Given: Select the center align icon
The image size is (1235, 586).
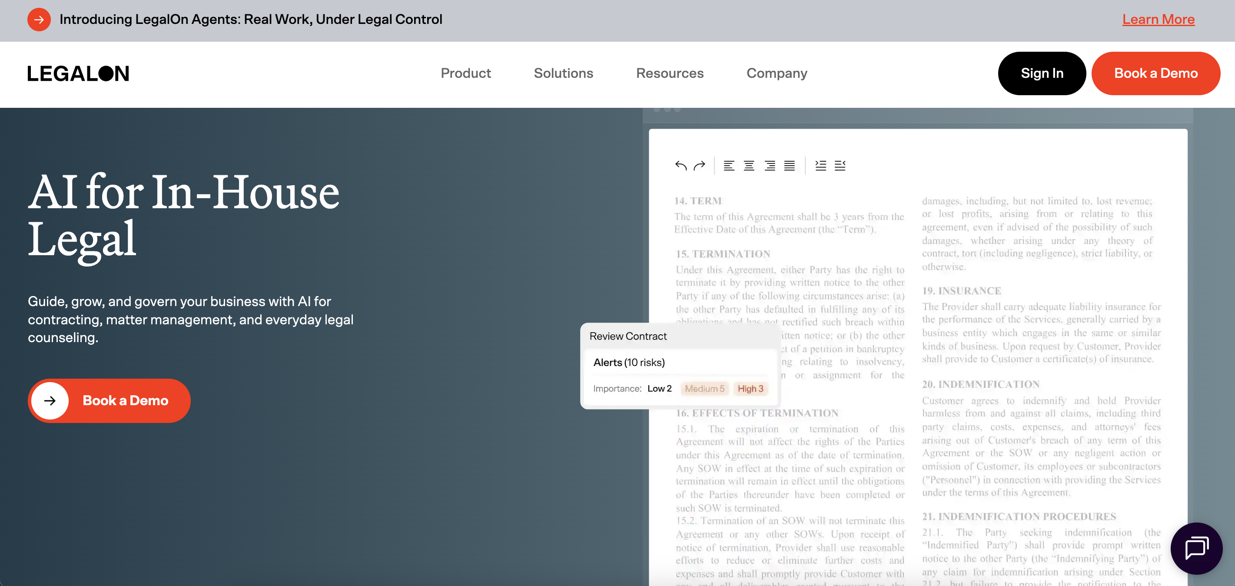Looking at the screenshot, I should 749,166.
